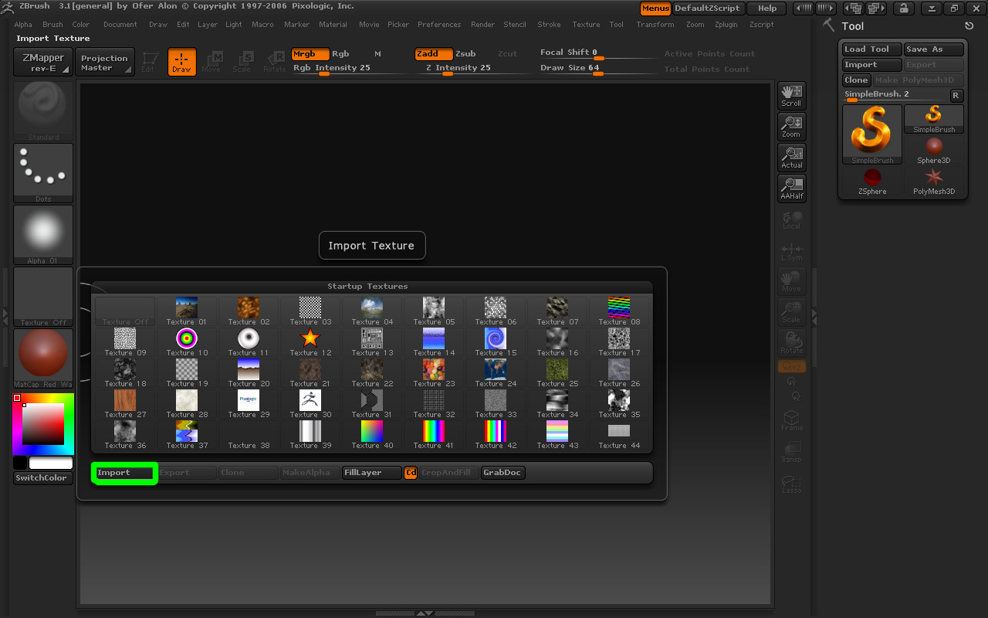The height and width of the screenshot is (618, 988).
Task: Select Texture 15 blue spiral
Action: 496,342
